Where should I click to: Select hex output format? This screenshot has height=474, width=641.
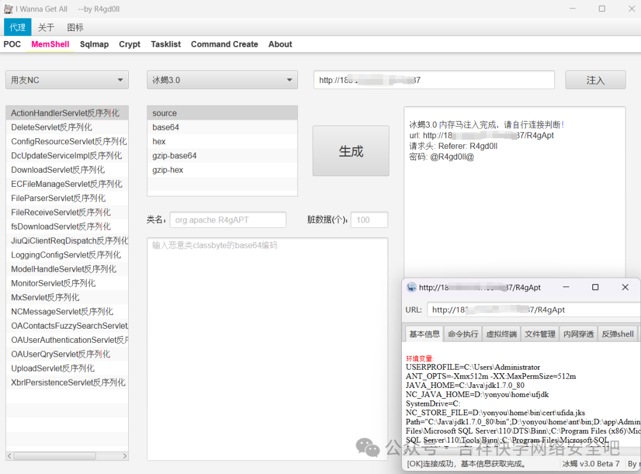tap(223, 141)
